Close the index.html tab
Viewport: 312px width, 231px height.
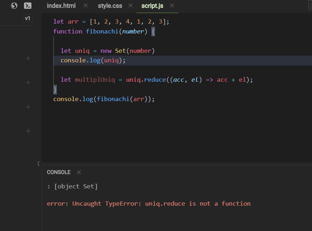pyautogui.click(x=85, y=6)
